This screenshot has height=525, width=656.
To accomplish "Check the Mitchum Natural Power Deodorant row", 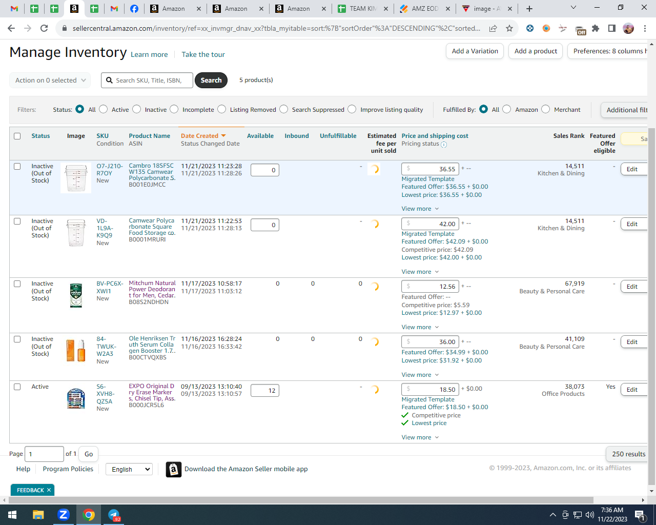I will (17, 284).
